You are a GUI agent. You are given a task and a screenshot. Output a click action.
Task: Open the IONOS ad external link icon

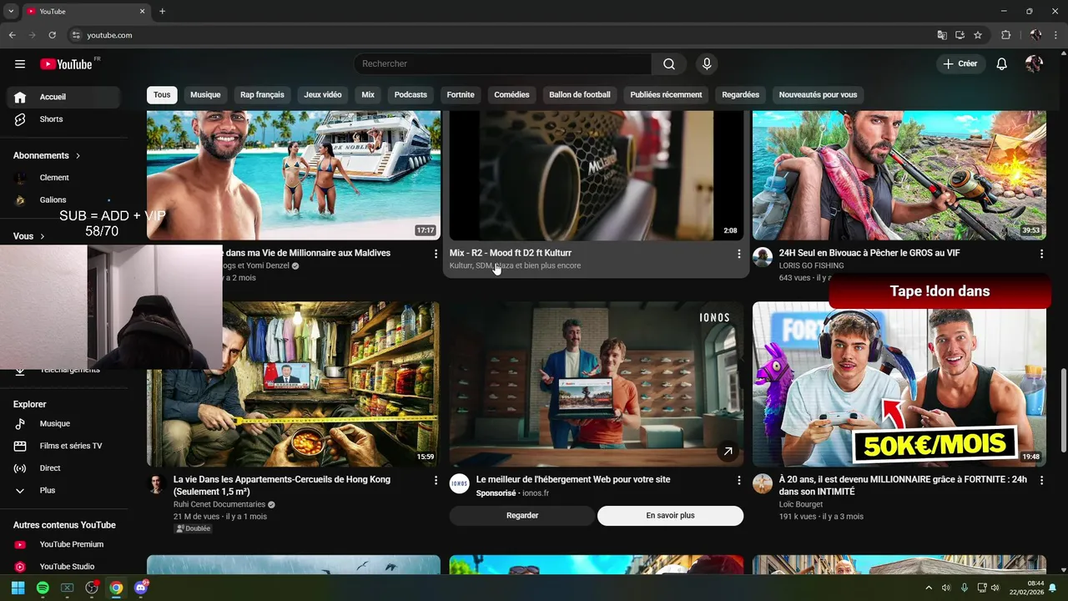[728, 452]
